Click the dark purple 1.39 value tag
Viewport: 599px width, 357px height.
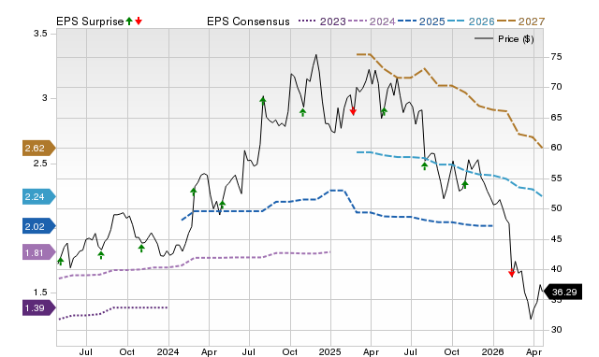point(39,307)
